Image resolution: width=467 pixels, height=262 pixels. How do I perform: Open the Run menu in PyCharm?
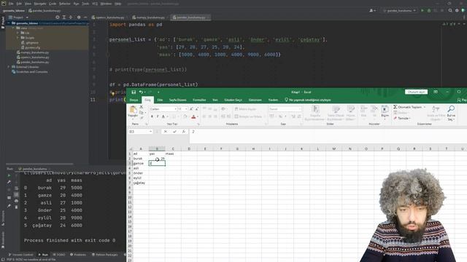click(76, 4)
